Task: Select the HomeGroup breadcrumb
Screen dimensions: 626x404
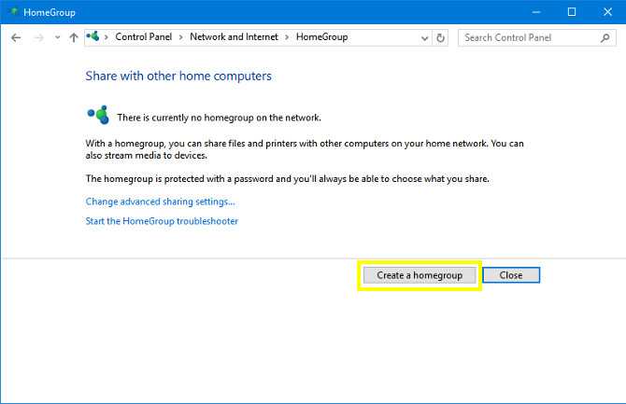Action: tap(321, 37)
